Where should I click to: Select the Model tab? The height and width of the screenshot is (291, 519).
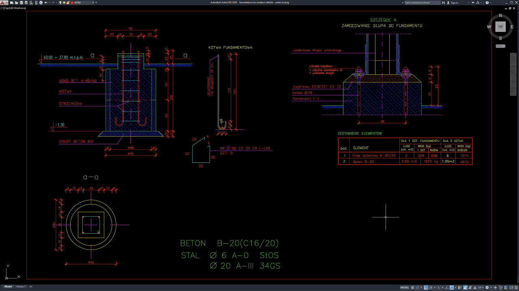click(x=8, y=287)
